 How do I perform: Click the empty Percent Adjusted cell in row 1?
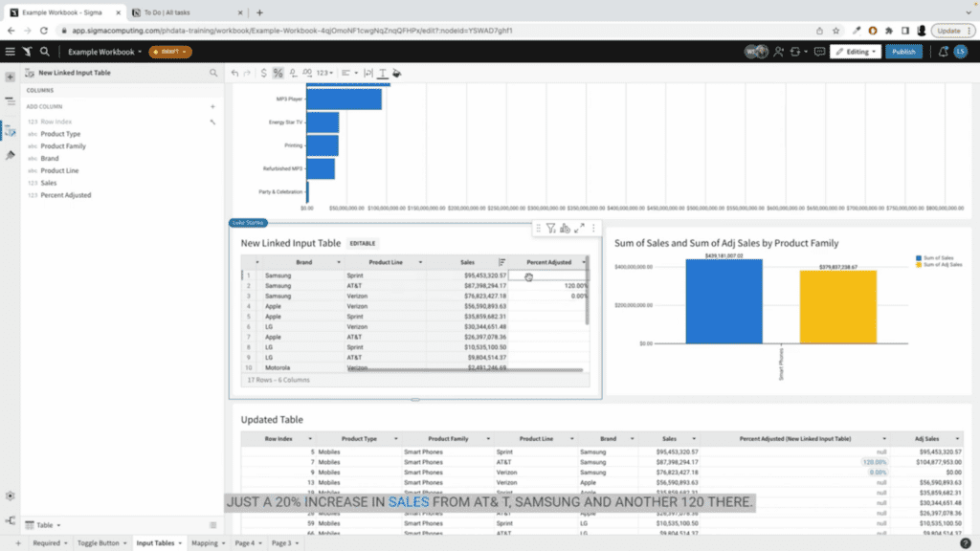[548, 275]
